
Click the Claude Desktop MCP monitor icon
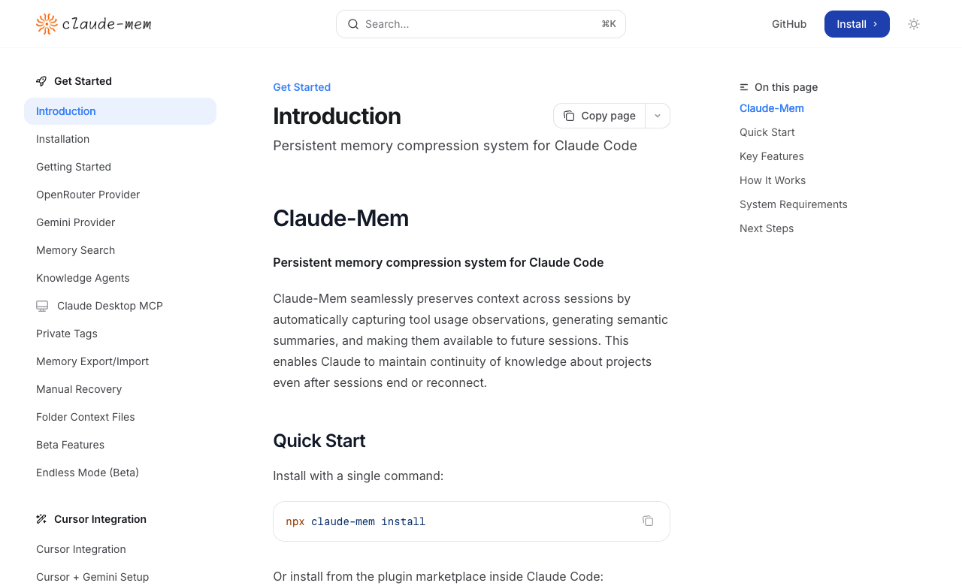[x=42, y=306]
